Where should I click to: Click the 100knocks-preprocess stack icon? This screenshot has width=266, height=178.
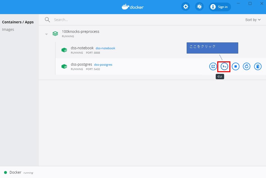[x=55, y=34]
